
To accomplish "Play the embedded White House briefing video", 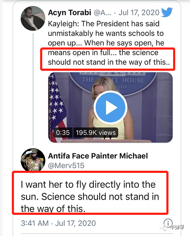I will click(111, 108).
